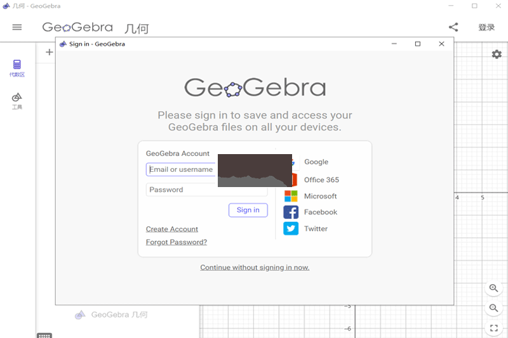Click the share icon in header
Screen dimensions: 508x338
coord(453,27)
